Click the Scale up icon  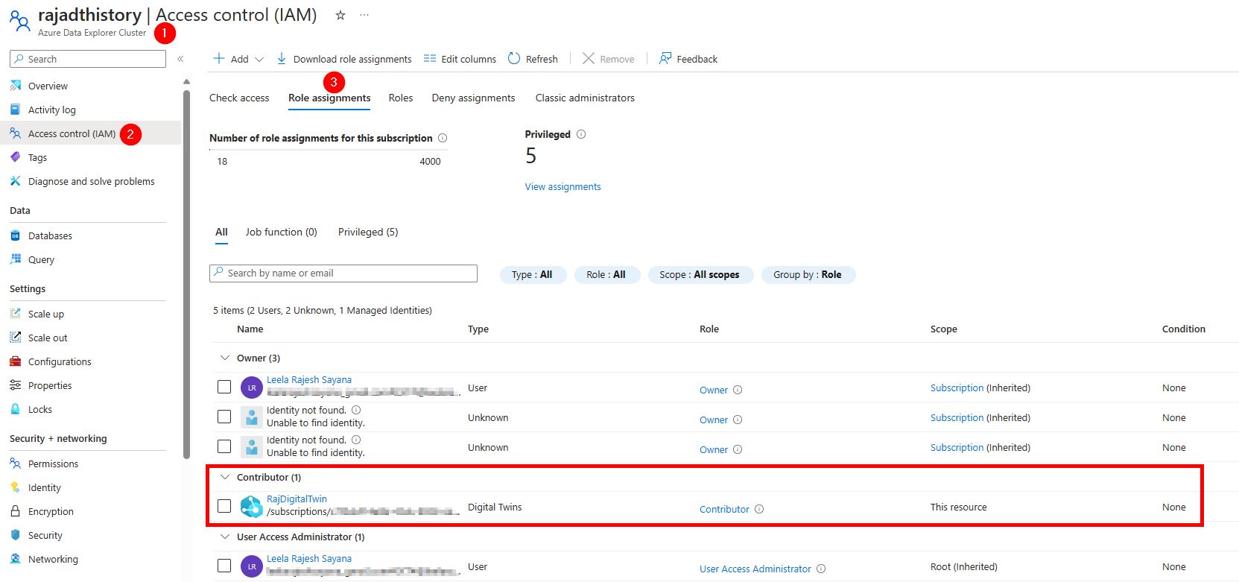pyautogui.click(x=16, y=314)
